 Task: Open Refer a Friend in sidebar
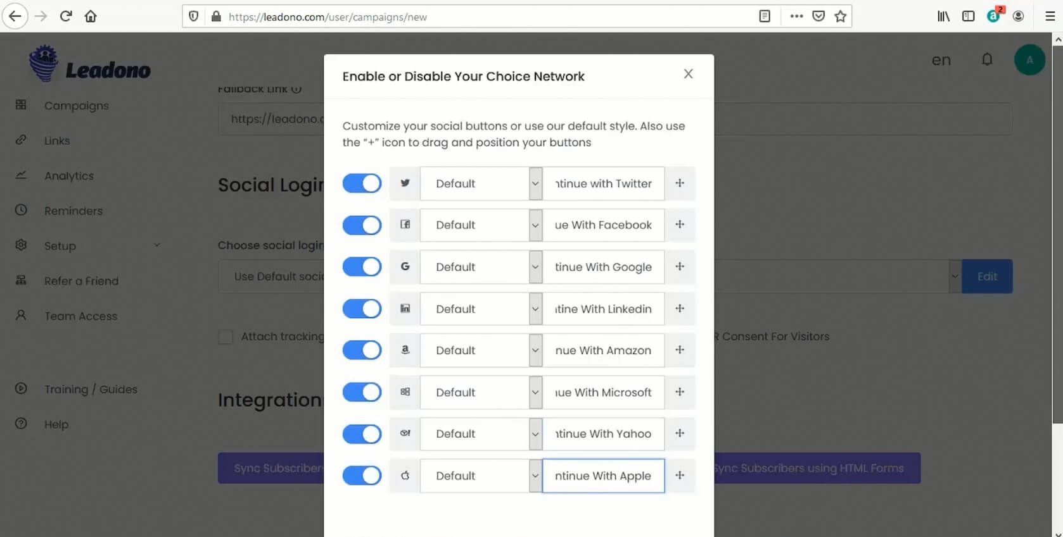(x=81, y=281)
